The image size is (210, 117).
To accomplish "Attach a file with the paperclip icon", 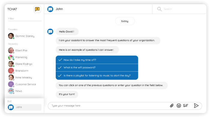I will [172, 106].
